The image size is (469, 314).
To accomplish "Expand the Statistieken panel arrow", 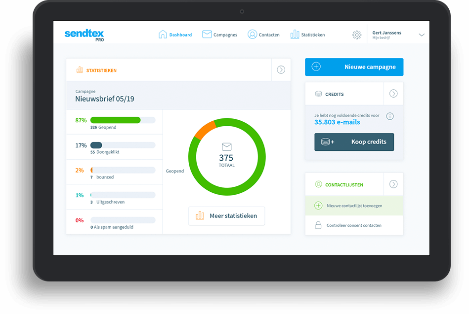I will tap(281, 70).
